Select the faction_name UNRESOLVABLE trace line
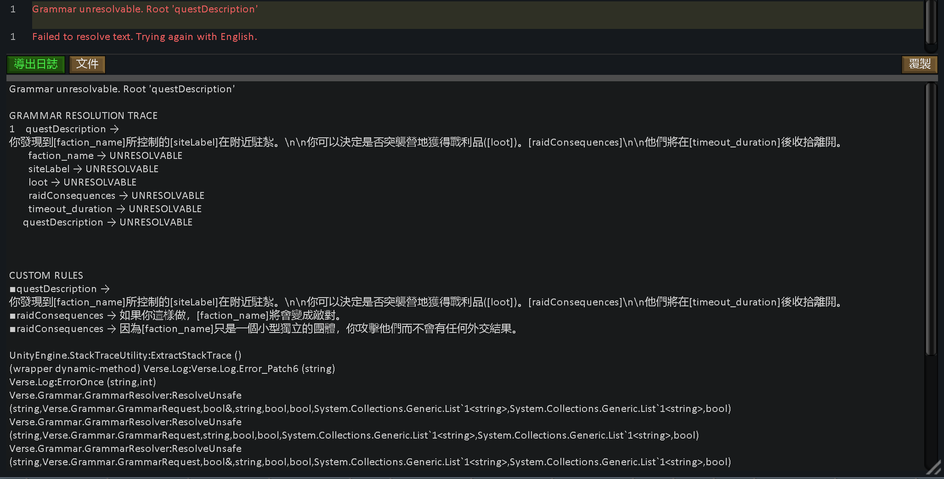This screenshot has width=944, height=479. 106,155
